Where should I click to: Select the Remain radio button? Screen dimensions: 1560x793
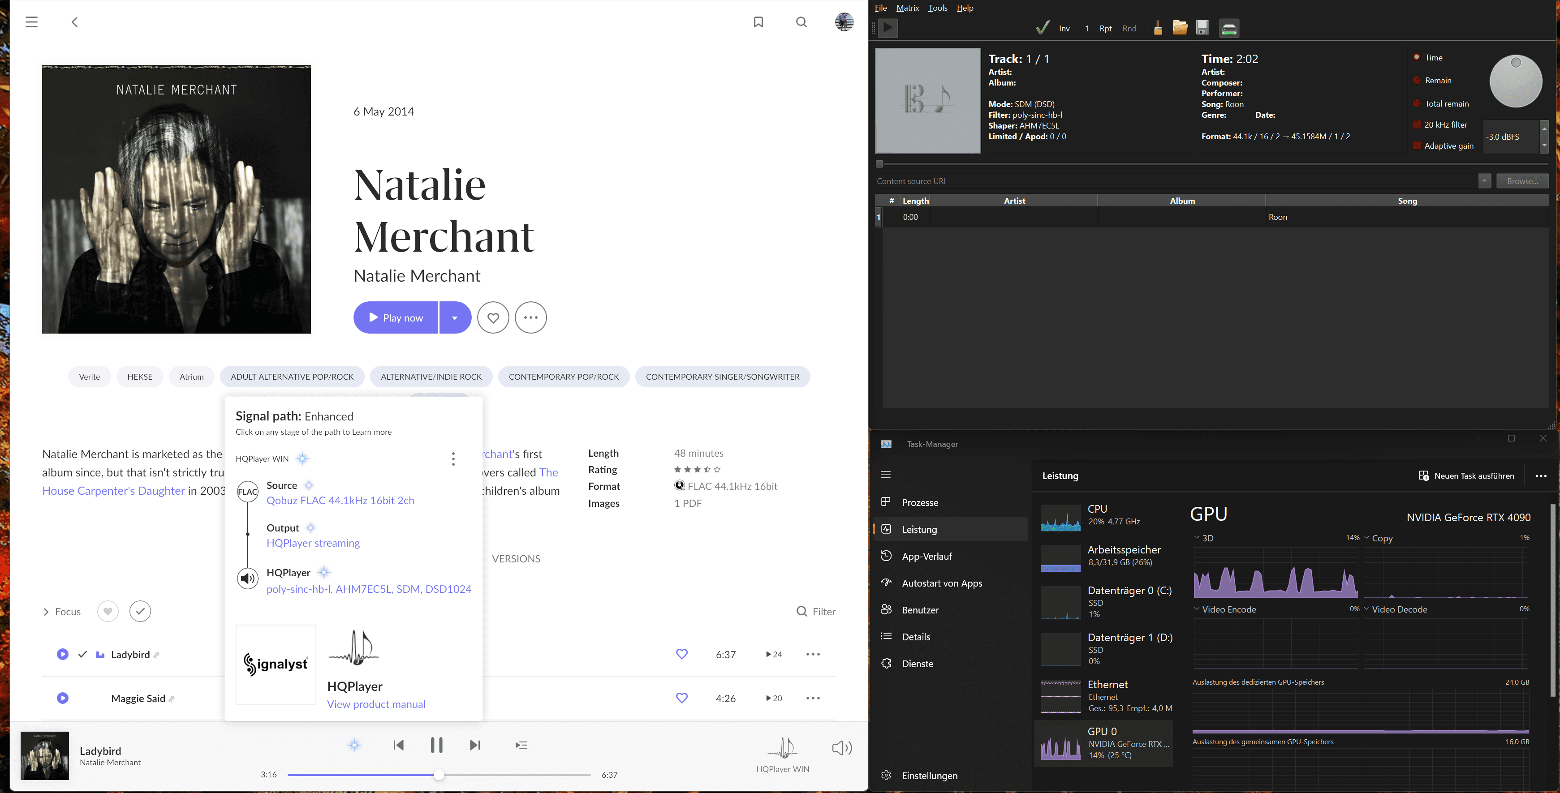click(1417, 81)
